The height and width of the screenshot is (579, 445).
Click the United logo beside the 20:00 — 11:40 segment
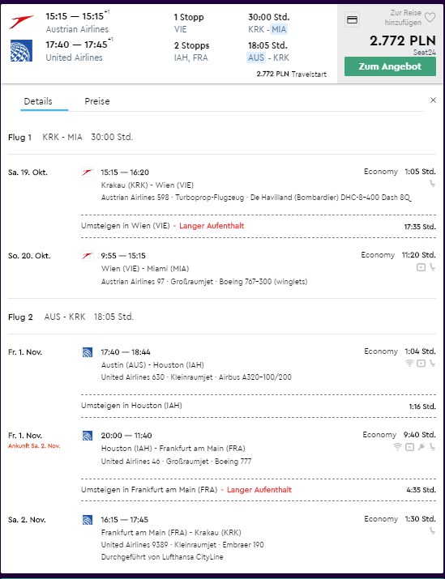pyautogui.click(x=88, y=436)
